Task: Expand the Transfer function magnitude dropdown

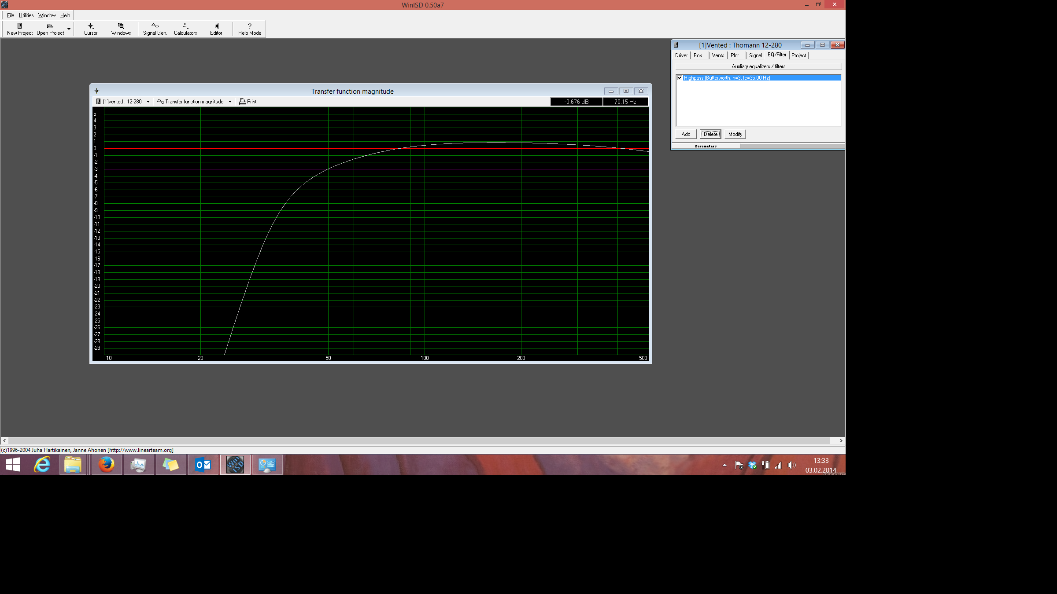Action: (x=230, y=102)
